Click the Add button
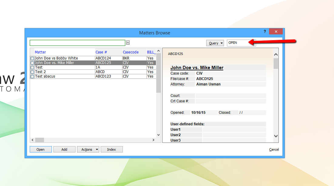This screenshot has width=334, height=186. coord(64,149)
